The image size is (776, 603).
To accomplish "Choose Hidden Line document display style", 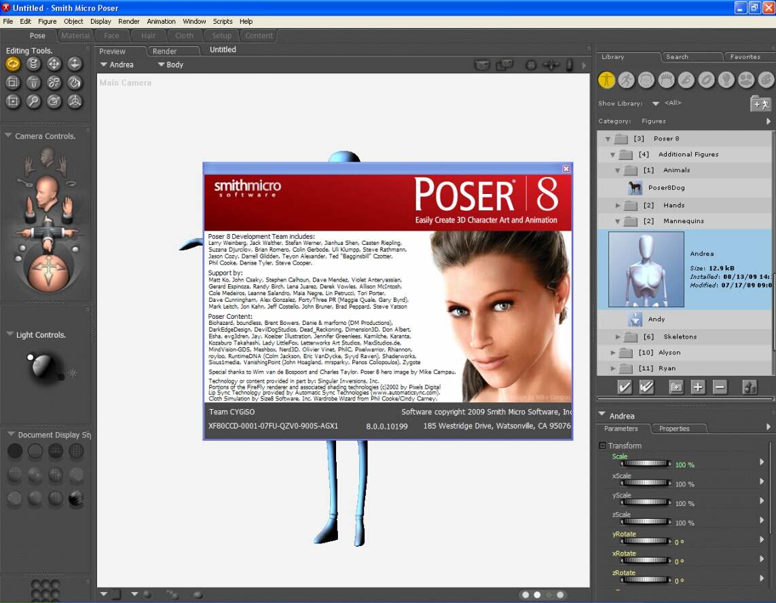I will pos(76,451).
